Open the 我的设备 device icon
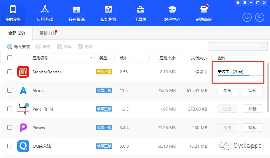Viewport: 270px width, 158px height. (x=13, y=9)
